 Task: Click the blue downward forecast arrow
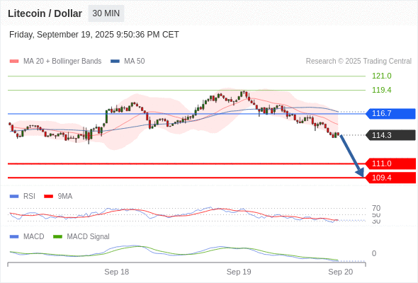pos(351,156)
